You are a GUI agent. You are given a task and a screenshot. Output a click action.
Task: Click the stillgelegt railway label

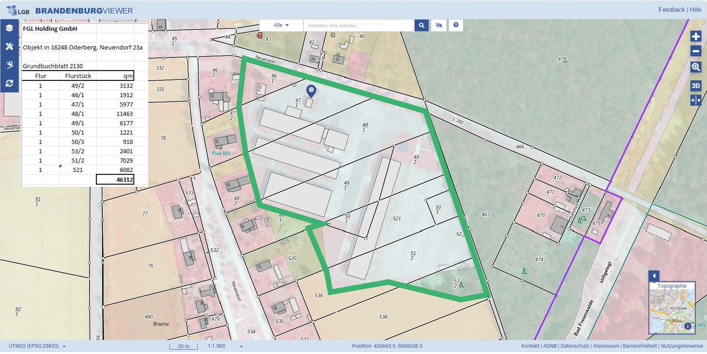tap(606, 272)
